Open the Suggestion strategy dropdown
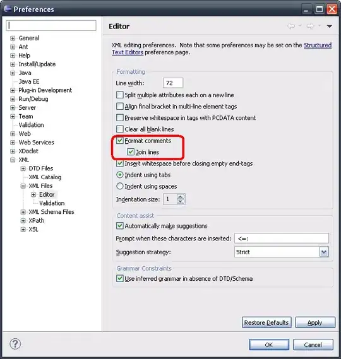 [x=324, y=252]
